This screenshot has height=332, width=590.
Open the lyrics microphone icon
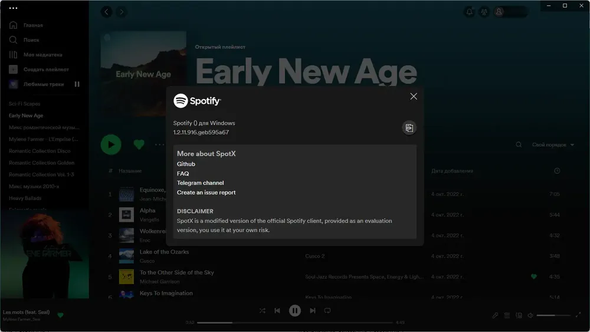click(495, 315)
